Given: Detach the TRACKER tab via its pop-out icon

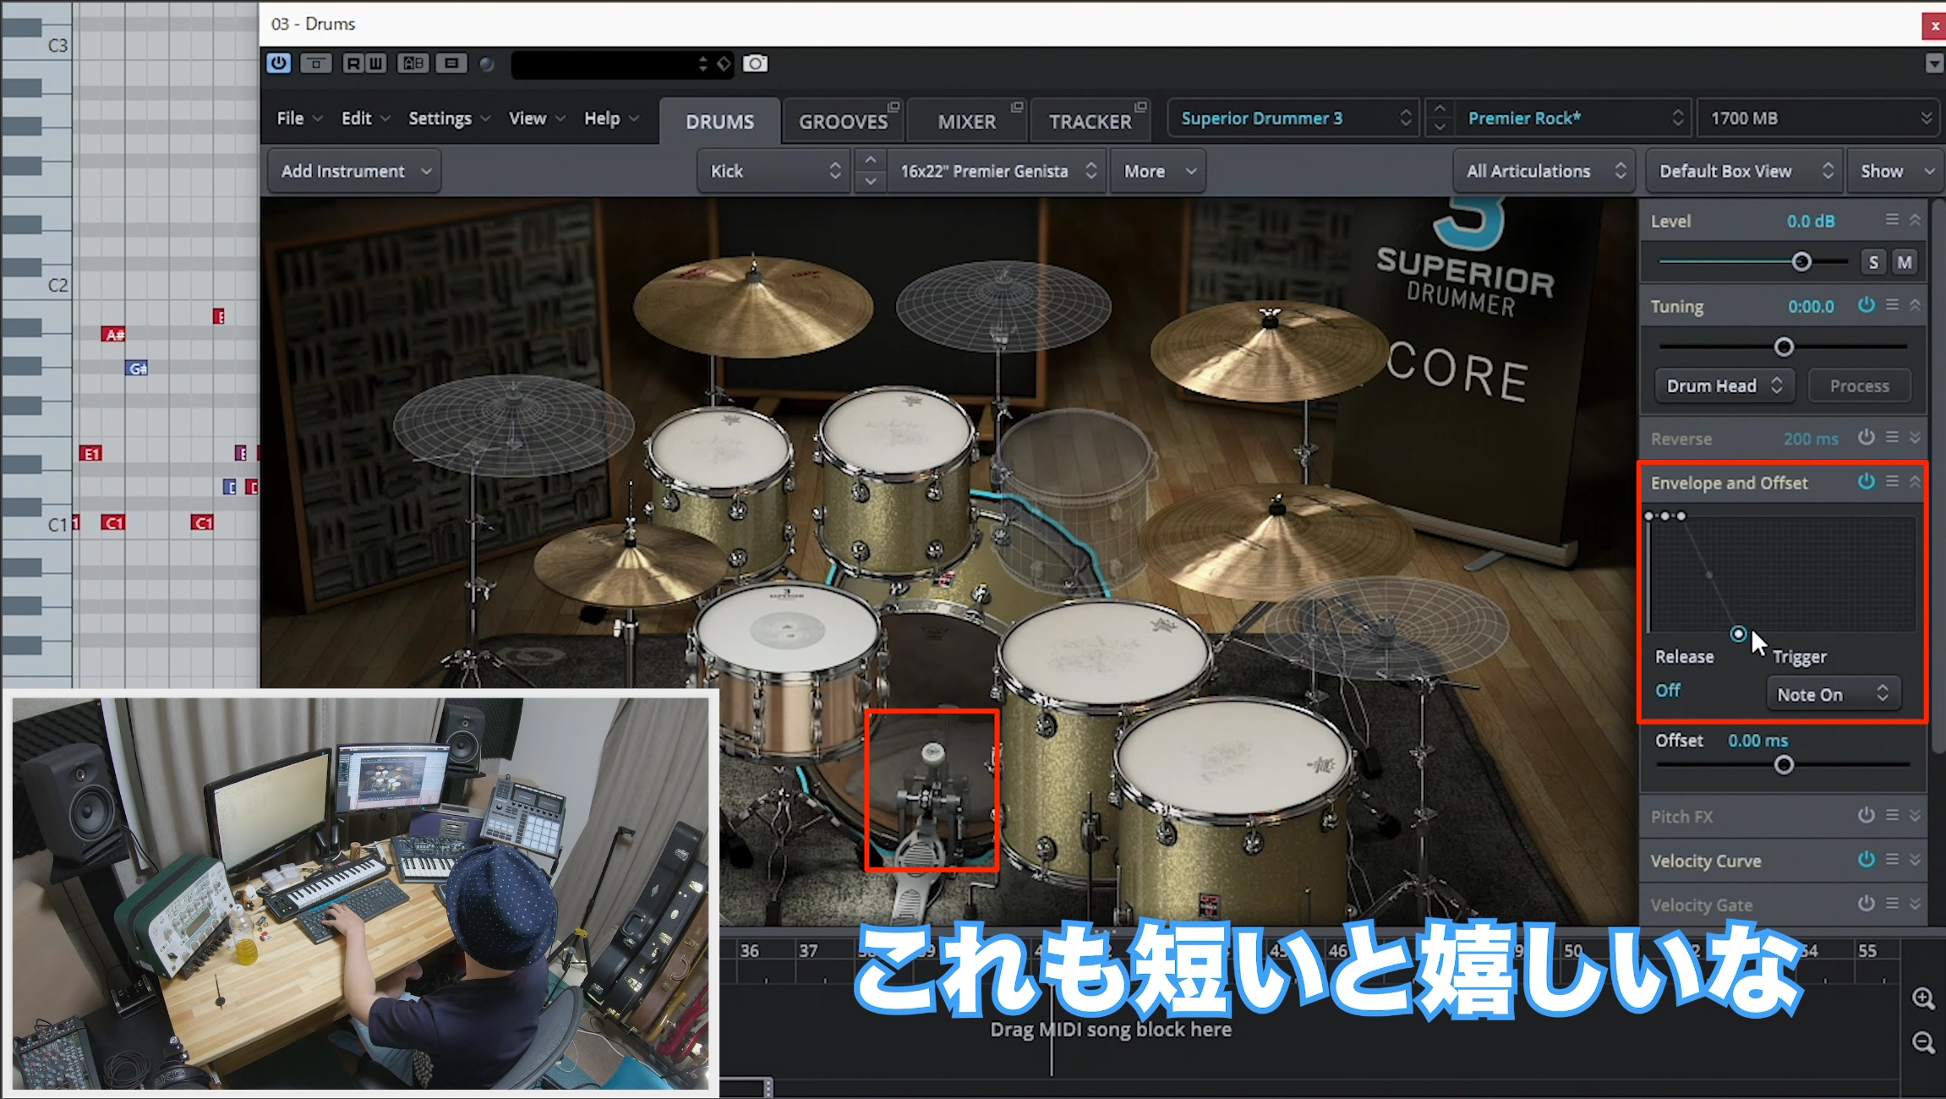Looking at the screenshot, I should tap(1140, 107).
